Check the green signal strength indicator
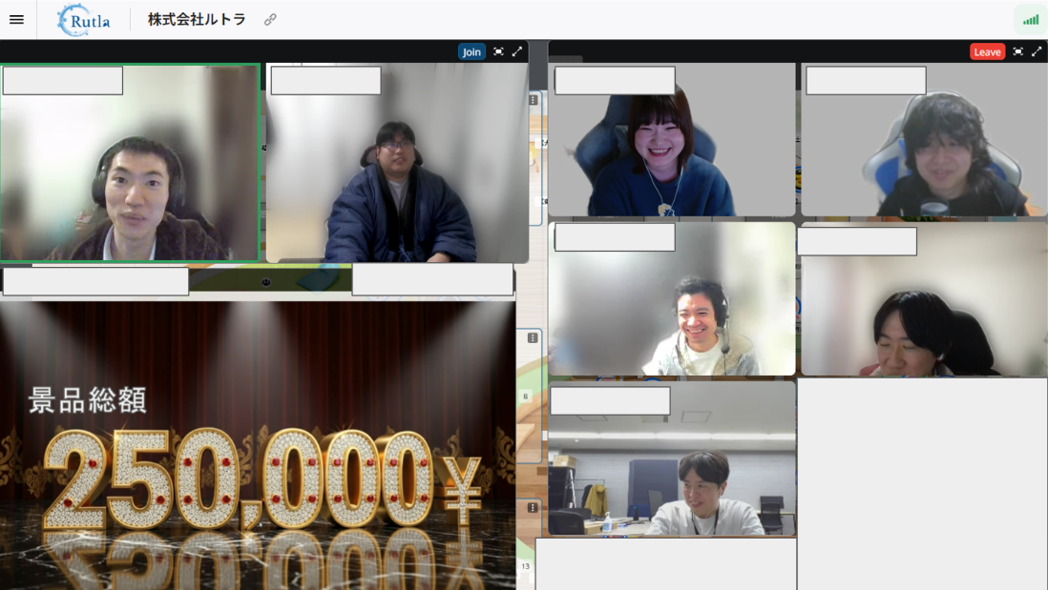The height and width of the screenshot is (590, 1048). [1030, 20]
